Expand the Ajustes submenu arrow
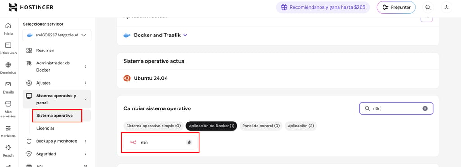The width and height of the screenshot is (461, 167). coord(86,83)
